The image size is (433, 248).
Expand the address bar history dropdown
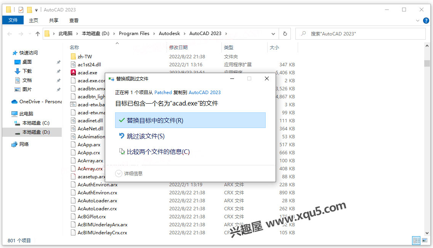pyautogui.click(x=273, y=34)
